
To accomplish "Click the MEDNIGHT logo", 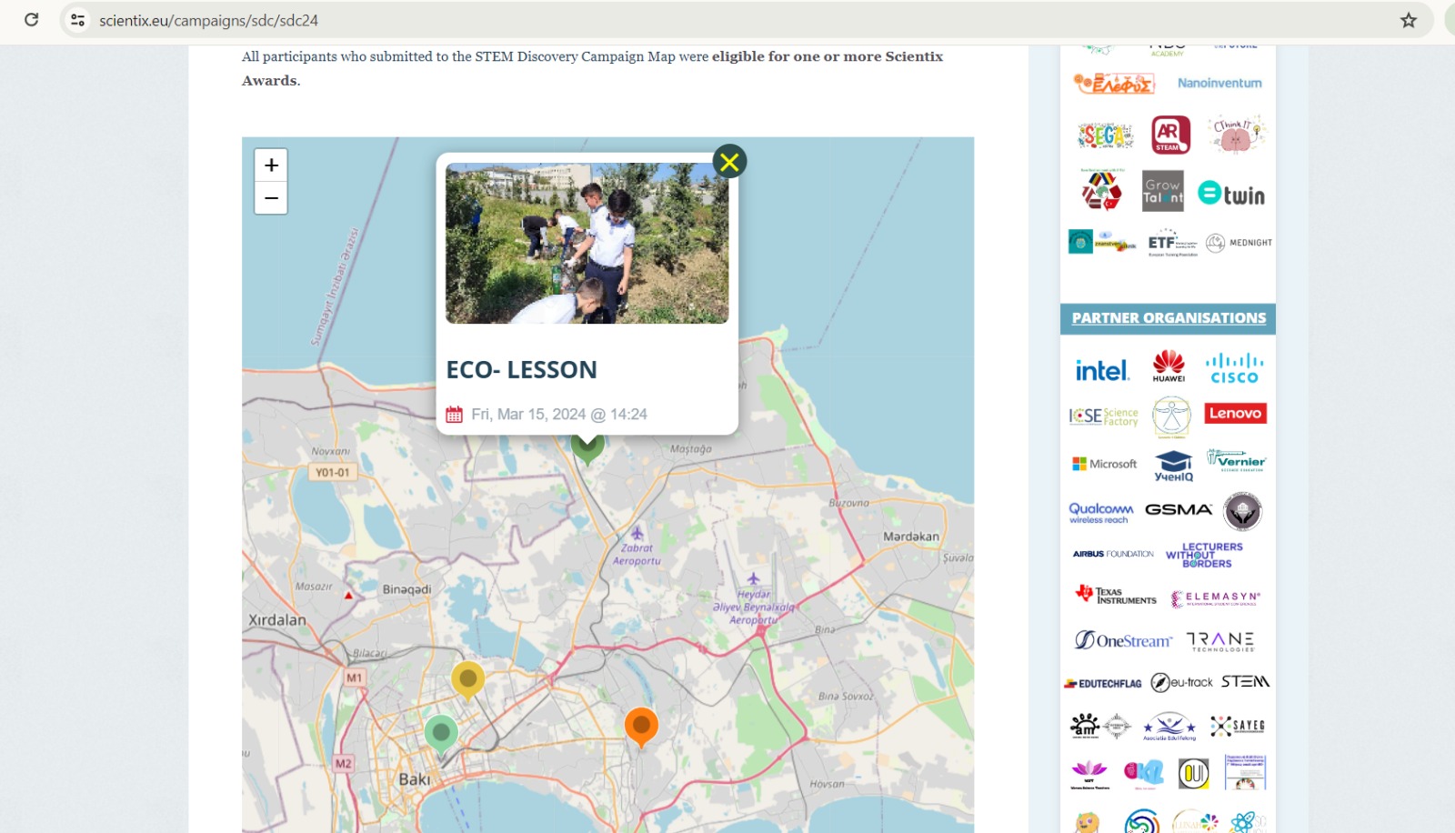I will tap(1239, 243).
